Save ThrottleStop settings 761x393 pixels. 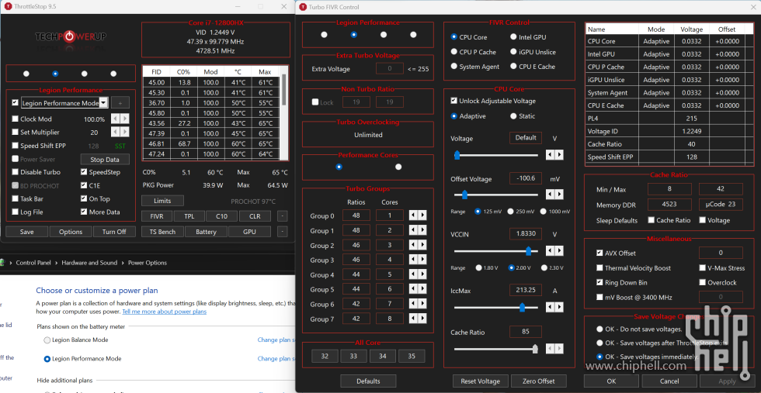[26, 232]
